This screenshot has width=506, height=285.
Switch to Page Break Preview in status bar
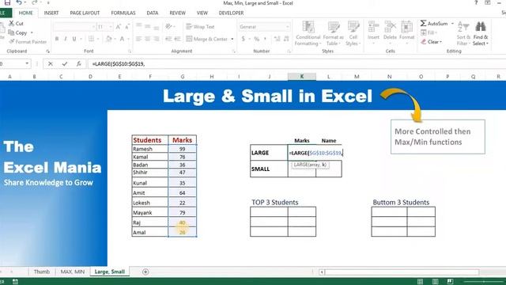[x=450, y=282]
